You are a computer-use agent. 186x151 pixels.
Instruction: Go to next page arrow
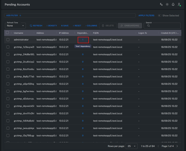[177, 146]
